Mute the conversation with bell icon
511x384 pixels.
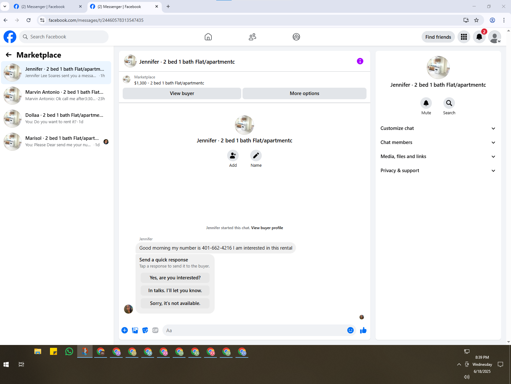426,103
